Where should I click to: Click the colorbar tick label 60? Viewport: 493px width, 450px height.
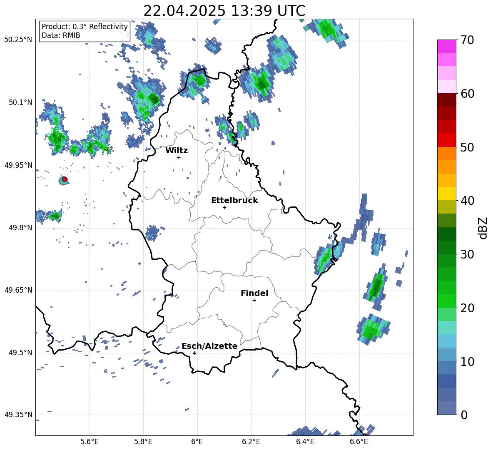point(467,94)
